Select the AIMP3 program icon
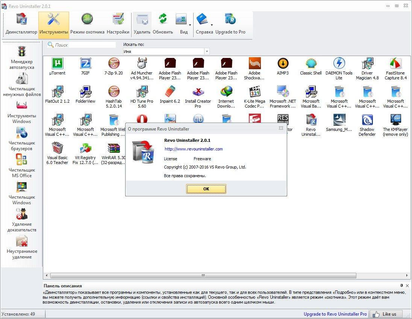 tap(283, 67)
